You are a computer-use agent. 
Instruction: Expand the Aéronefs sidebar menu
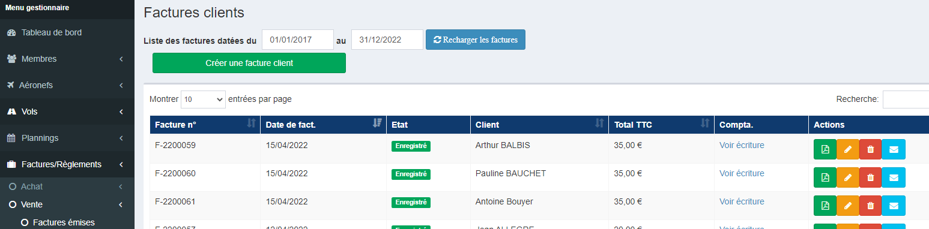[x=67, y=85]
